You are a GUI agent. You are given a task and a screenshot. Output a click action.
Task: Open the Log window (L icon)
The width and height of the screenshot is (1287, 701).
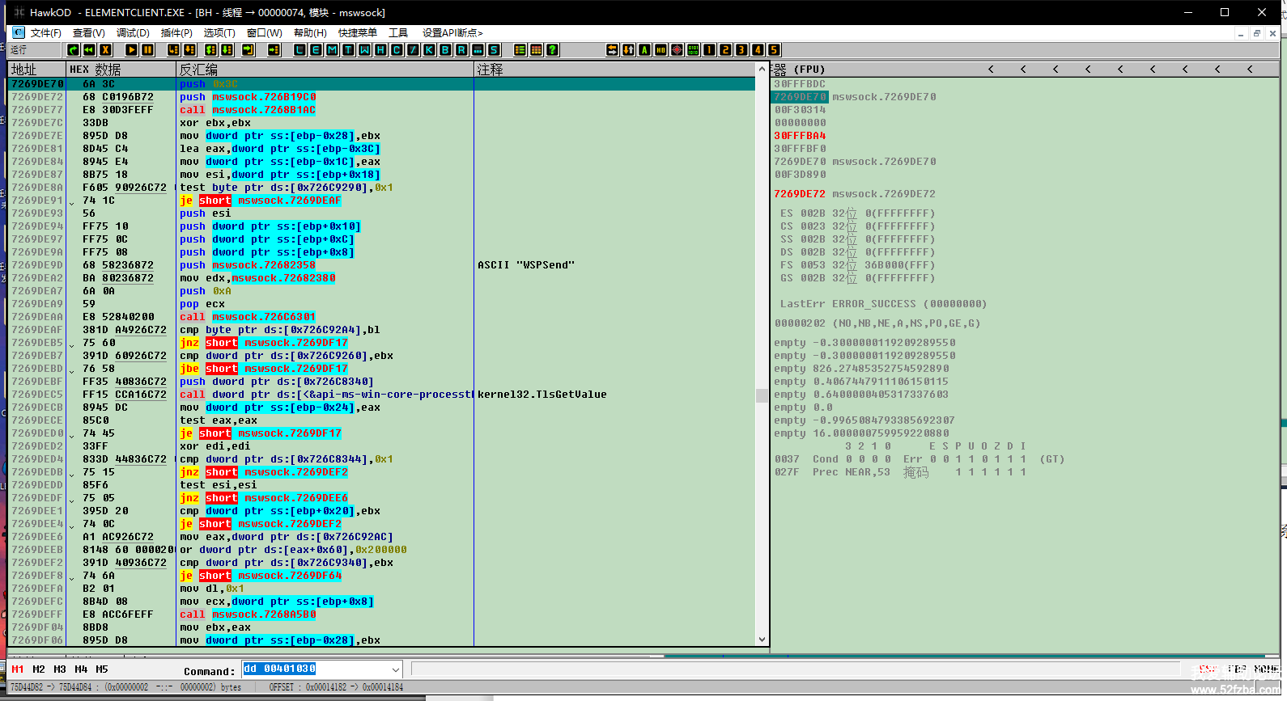(299, 50)
